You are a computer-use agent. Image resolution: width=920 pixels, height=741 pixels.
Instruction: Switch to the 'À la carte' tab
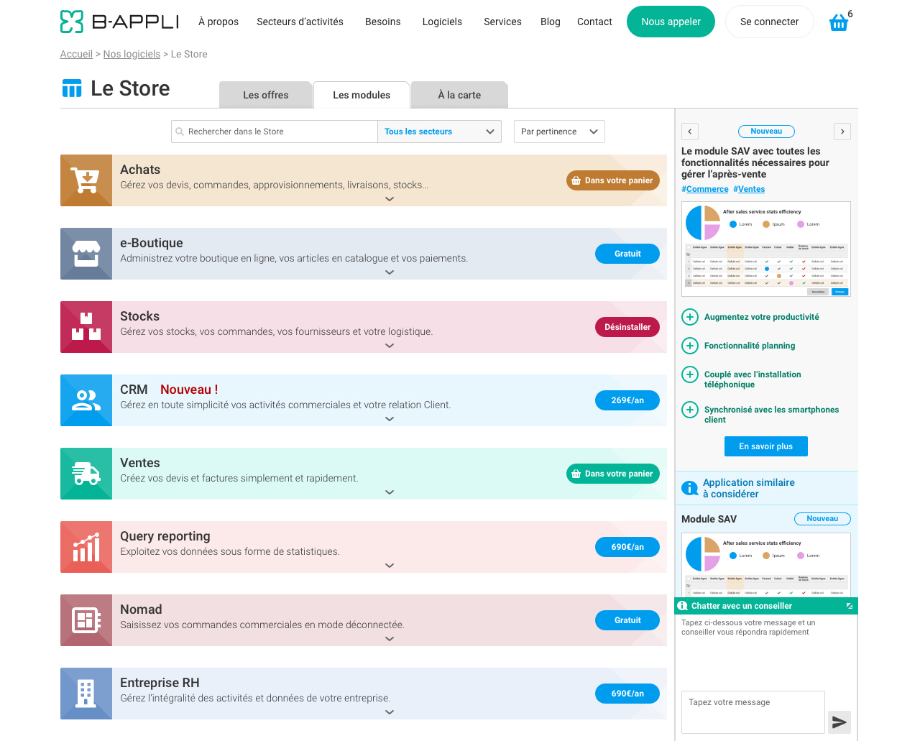(x=459, y=95)
